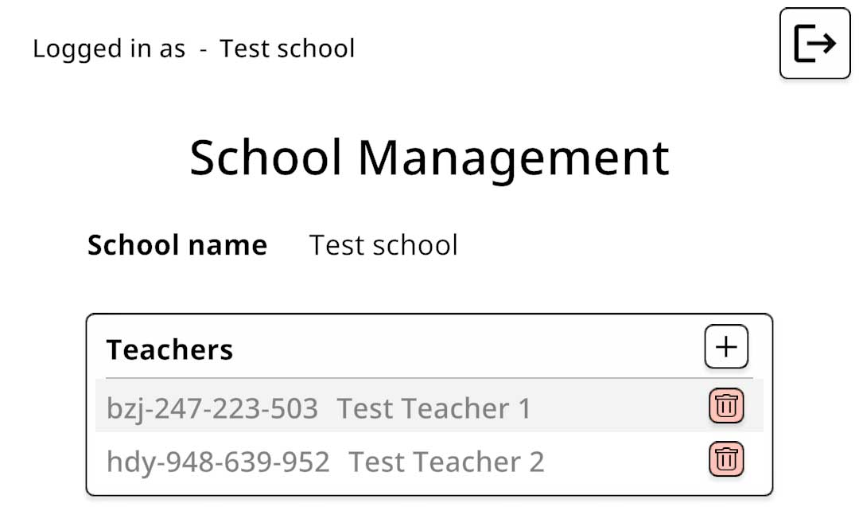Click the name Test Teacher 2
Viewport: 859px width, 507px height.
click(446, 462)
